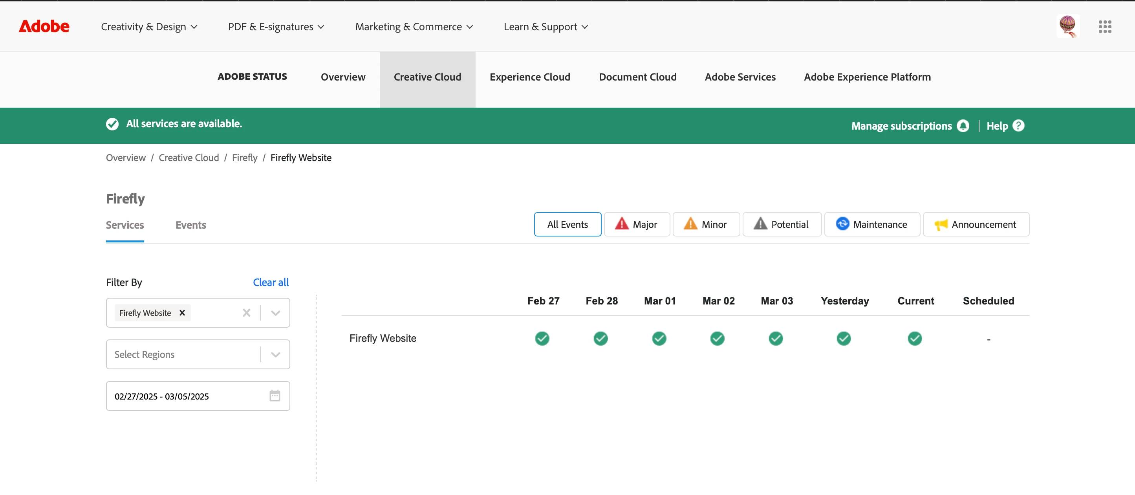This screenshot has height=495, width=1135.
Task: Click Feb 27 status checkmark icon
Action: coord(542,338)
